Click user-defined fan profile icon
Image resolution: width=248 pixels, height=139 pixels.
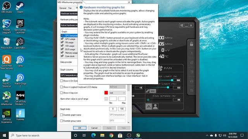[x=155, y=107]
